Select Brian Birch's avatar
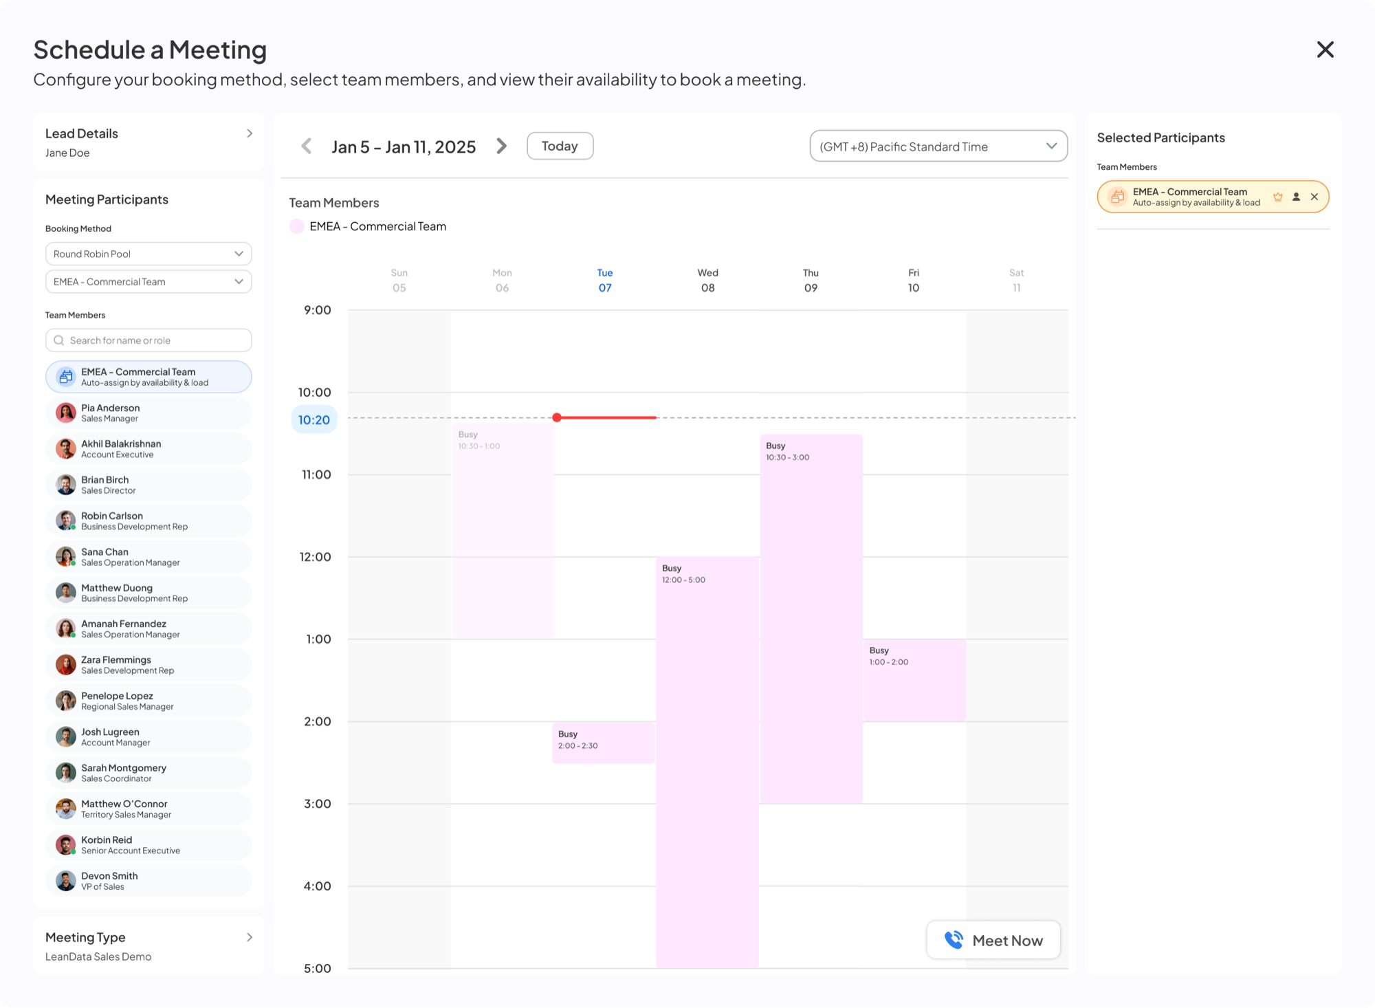Image resolution: width=1375 pixels, height=1008 pixels. (x=66, y=485)
